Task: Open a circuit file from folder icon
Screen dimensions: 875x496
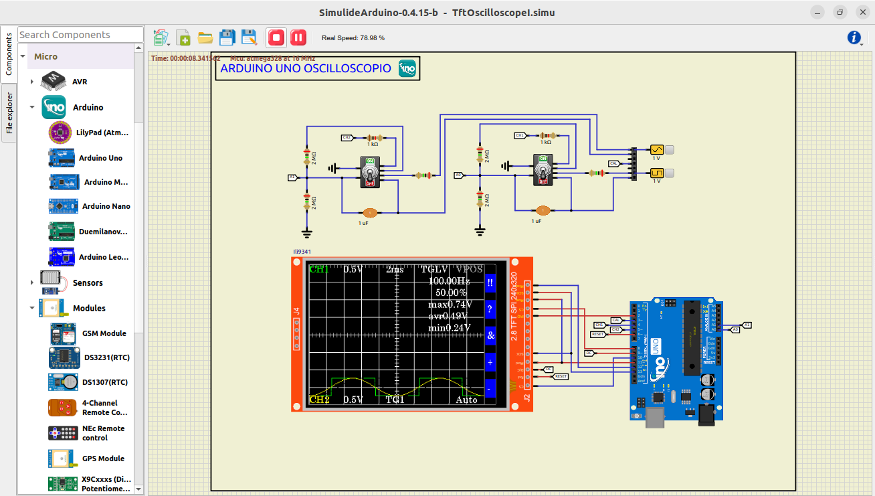Action: 205,37
